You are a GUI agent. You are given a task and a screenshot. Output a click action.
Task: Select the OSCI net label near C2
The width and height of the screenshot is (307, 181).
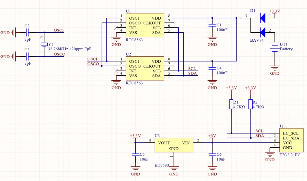tap(59, 30)
